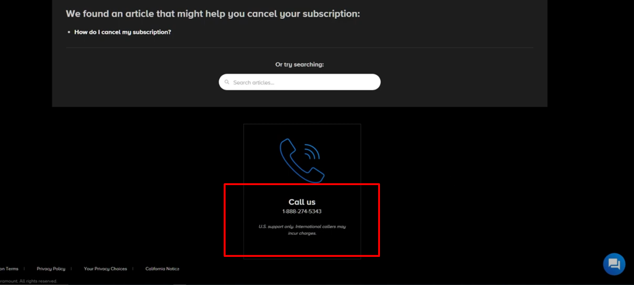
Task: Click the partially visible Terms footer link
Action: (9, 269)
